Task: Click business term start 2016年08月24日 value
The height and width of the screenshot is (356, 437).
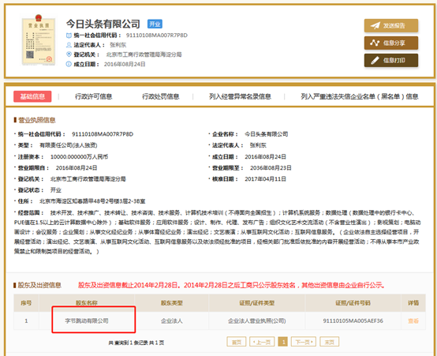Action: click(x=77, y=168)
